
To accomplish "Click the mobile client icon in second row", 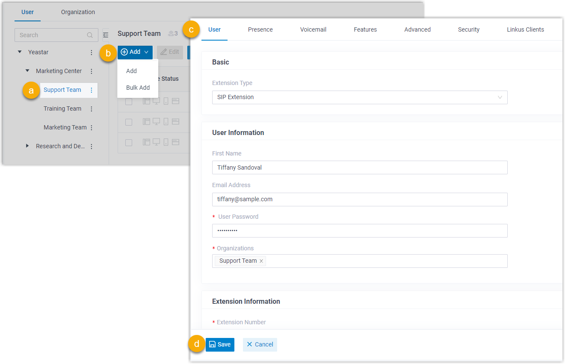I will tap(166, 122).
